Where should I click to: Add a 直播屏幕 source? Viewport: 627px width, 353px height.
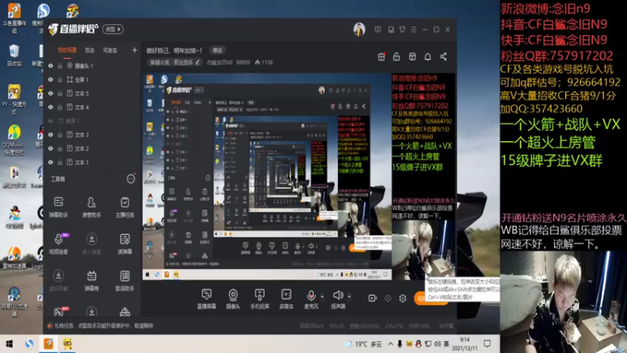pos(206,299)
